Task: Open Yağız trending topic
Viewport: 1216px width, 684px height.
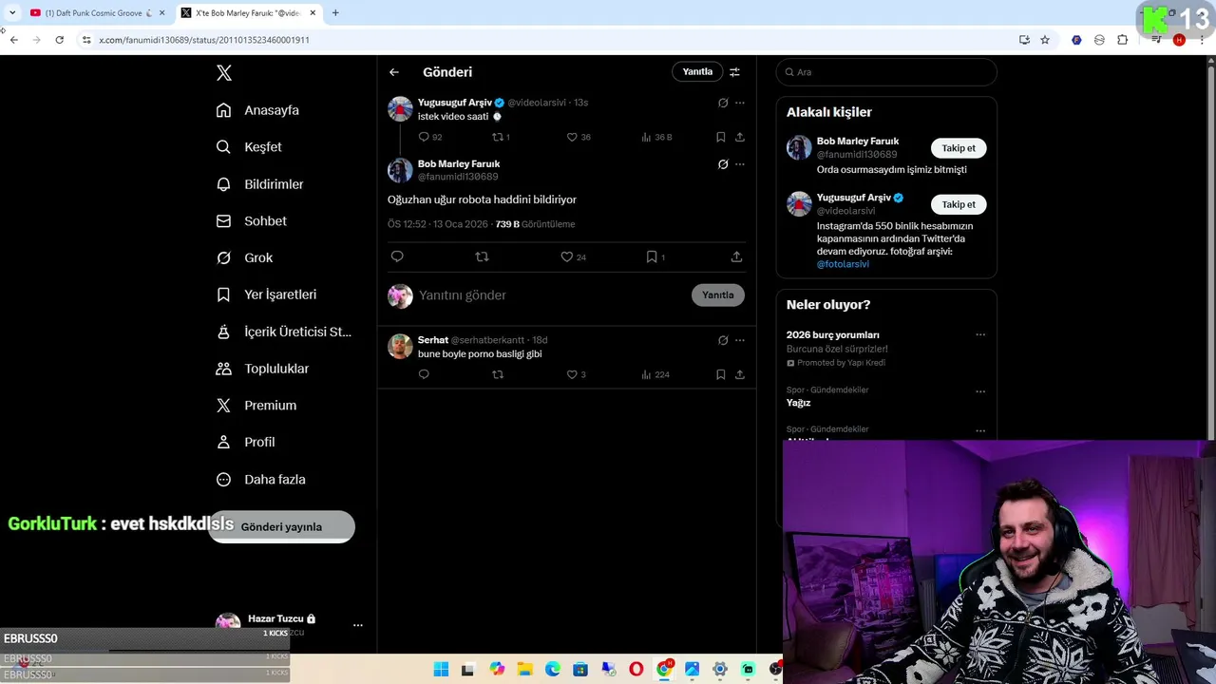Action: (798, 403)
